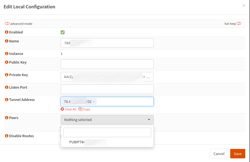Show help for Tunnel Address field
The width and height of the screenshot is (250, 162).
pos(7,100)
